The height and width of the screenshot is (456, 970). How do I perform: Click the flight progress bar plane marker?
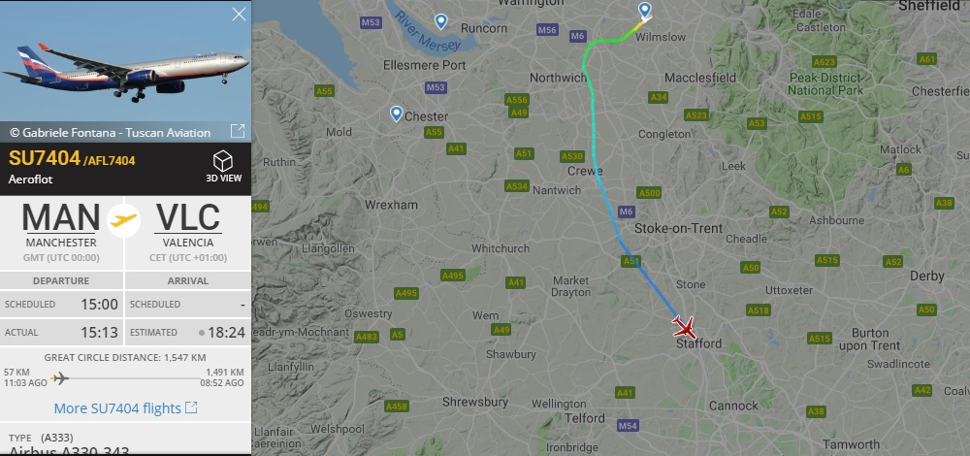pyautogui.click(x=60, y=377)
